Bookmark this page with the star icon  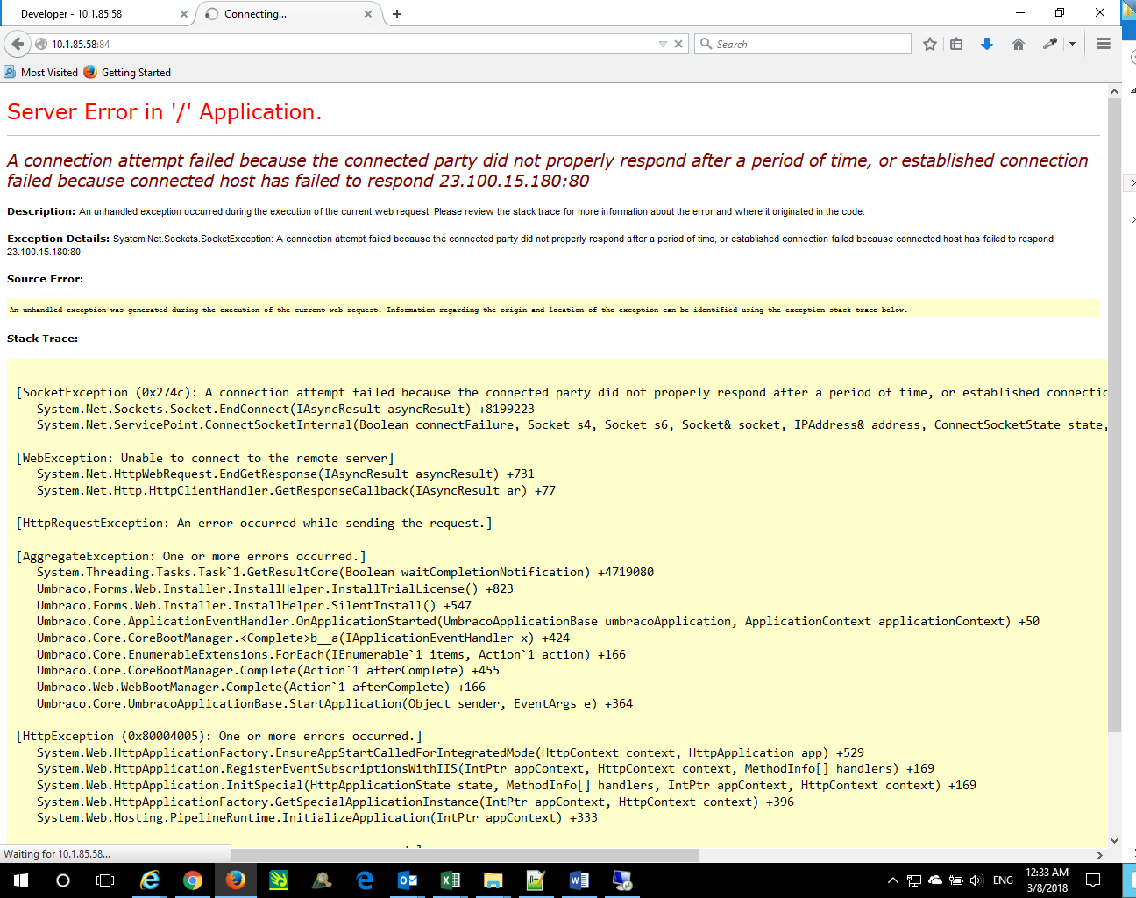930,44
